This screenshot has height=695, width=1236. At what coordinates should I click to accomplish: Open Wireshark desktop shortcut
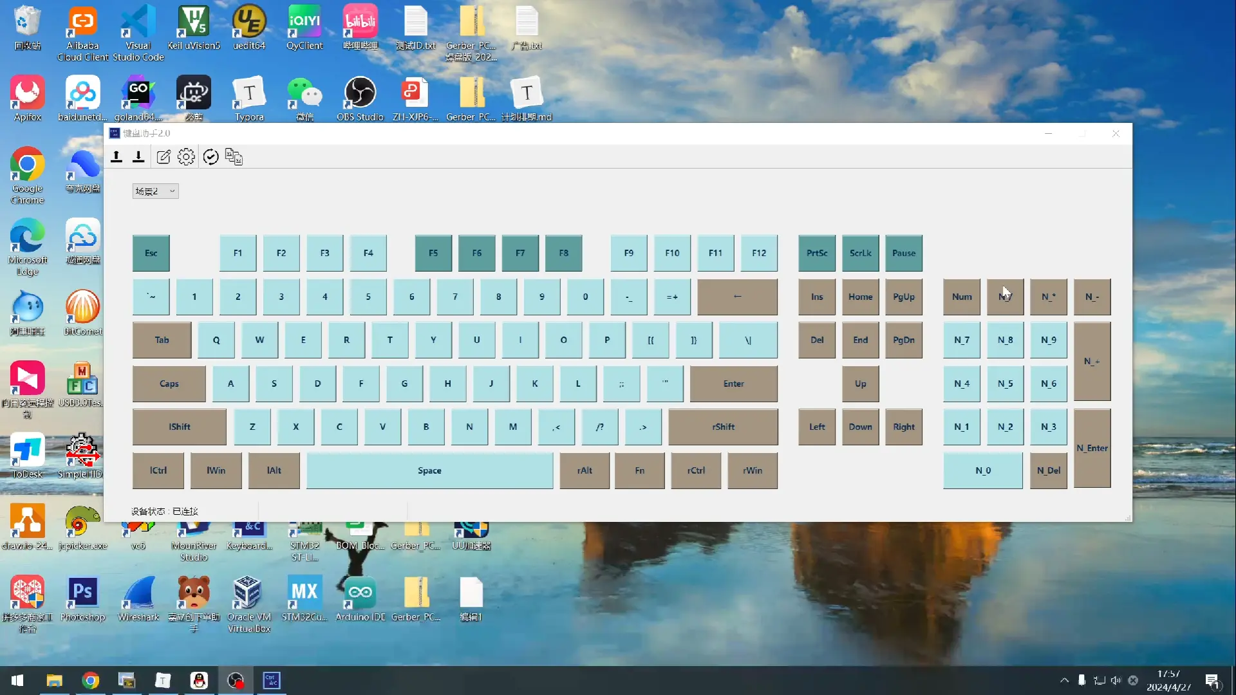point(138,599)
